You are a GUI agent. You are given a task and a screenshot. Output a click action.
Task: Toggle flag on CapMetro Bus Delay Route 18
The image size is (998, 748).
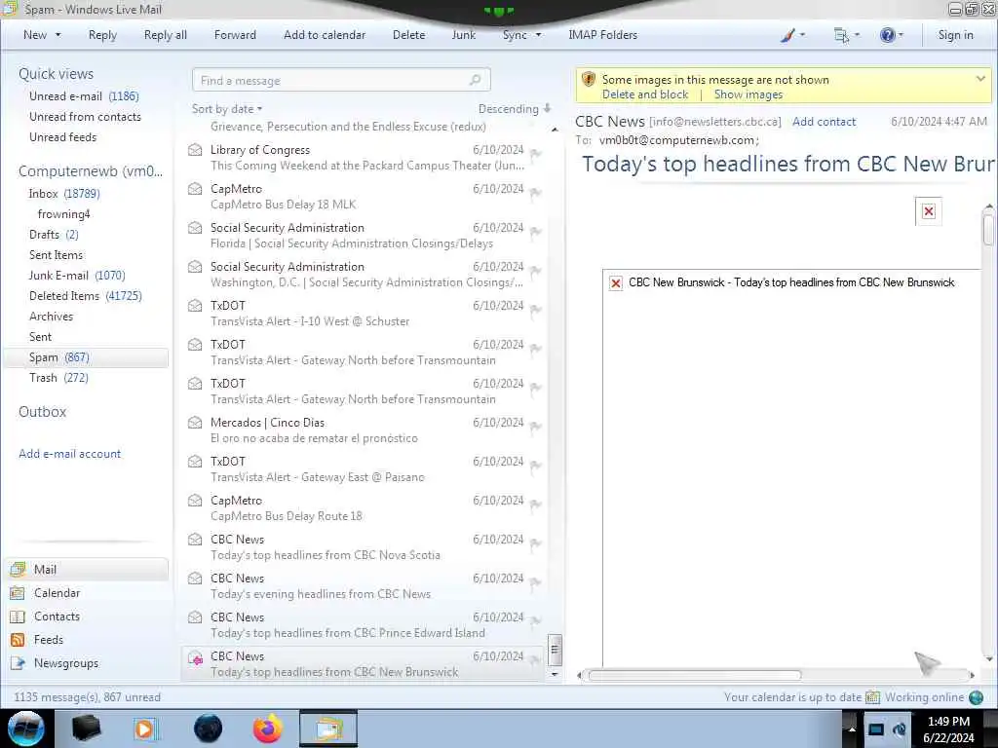[536, 505]
